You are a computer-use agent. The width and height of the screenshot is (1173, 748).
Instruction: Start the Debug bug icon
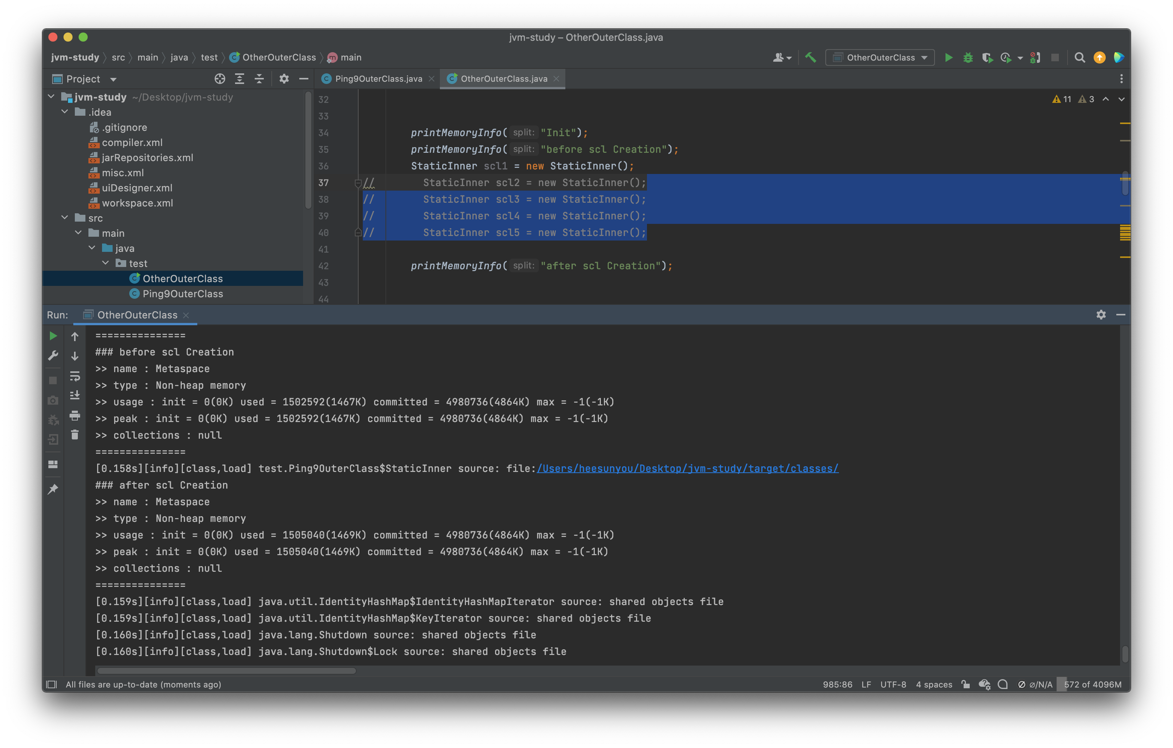[968, 57]
